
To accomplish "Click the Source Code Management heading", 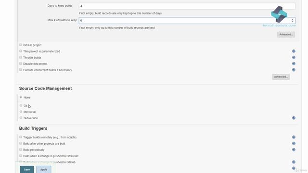I will point(45,88).
